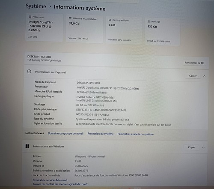
Task: Select the 932 GB storage value
Action: 152,27
